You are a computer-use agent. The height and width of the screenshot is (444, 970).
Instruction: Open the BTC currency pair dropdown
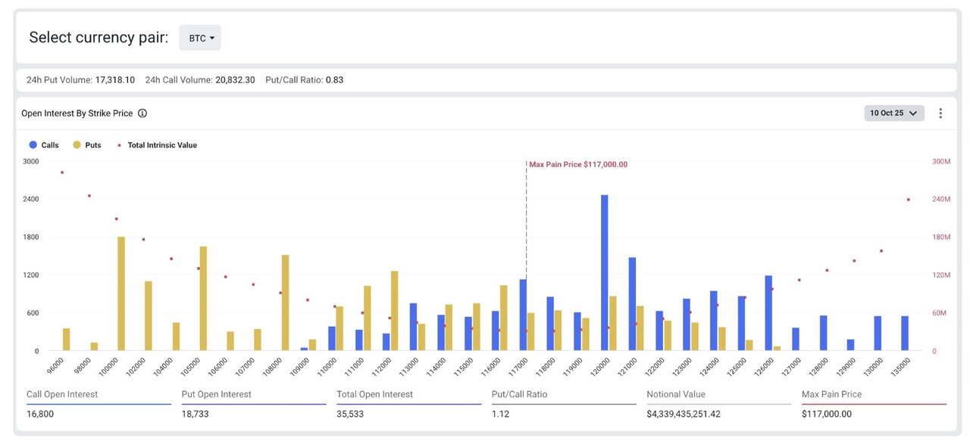[x=200, y=38]
